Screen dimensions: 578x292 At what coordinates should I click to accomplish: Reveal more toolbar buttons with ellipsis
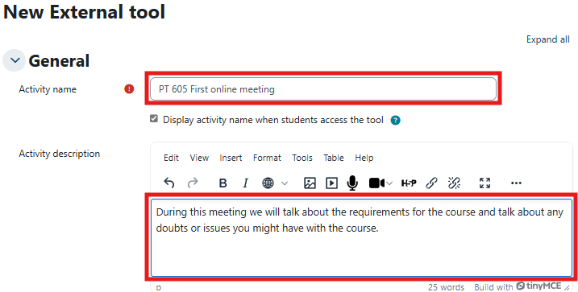516,183
